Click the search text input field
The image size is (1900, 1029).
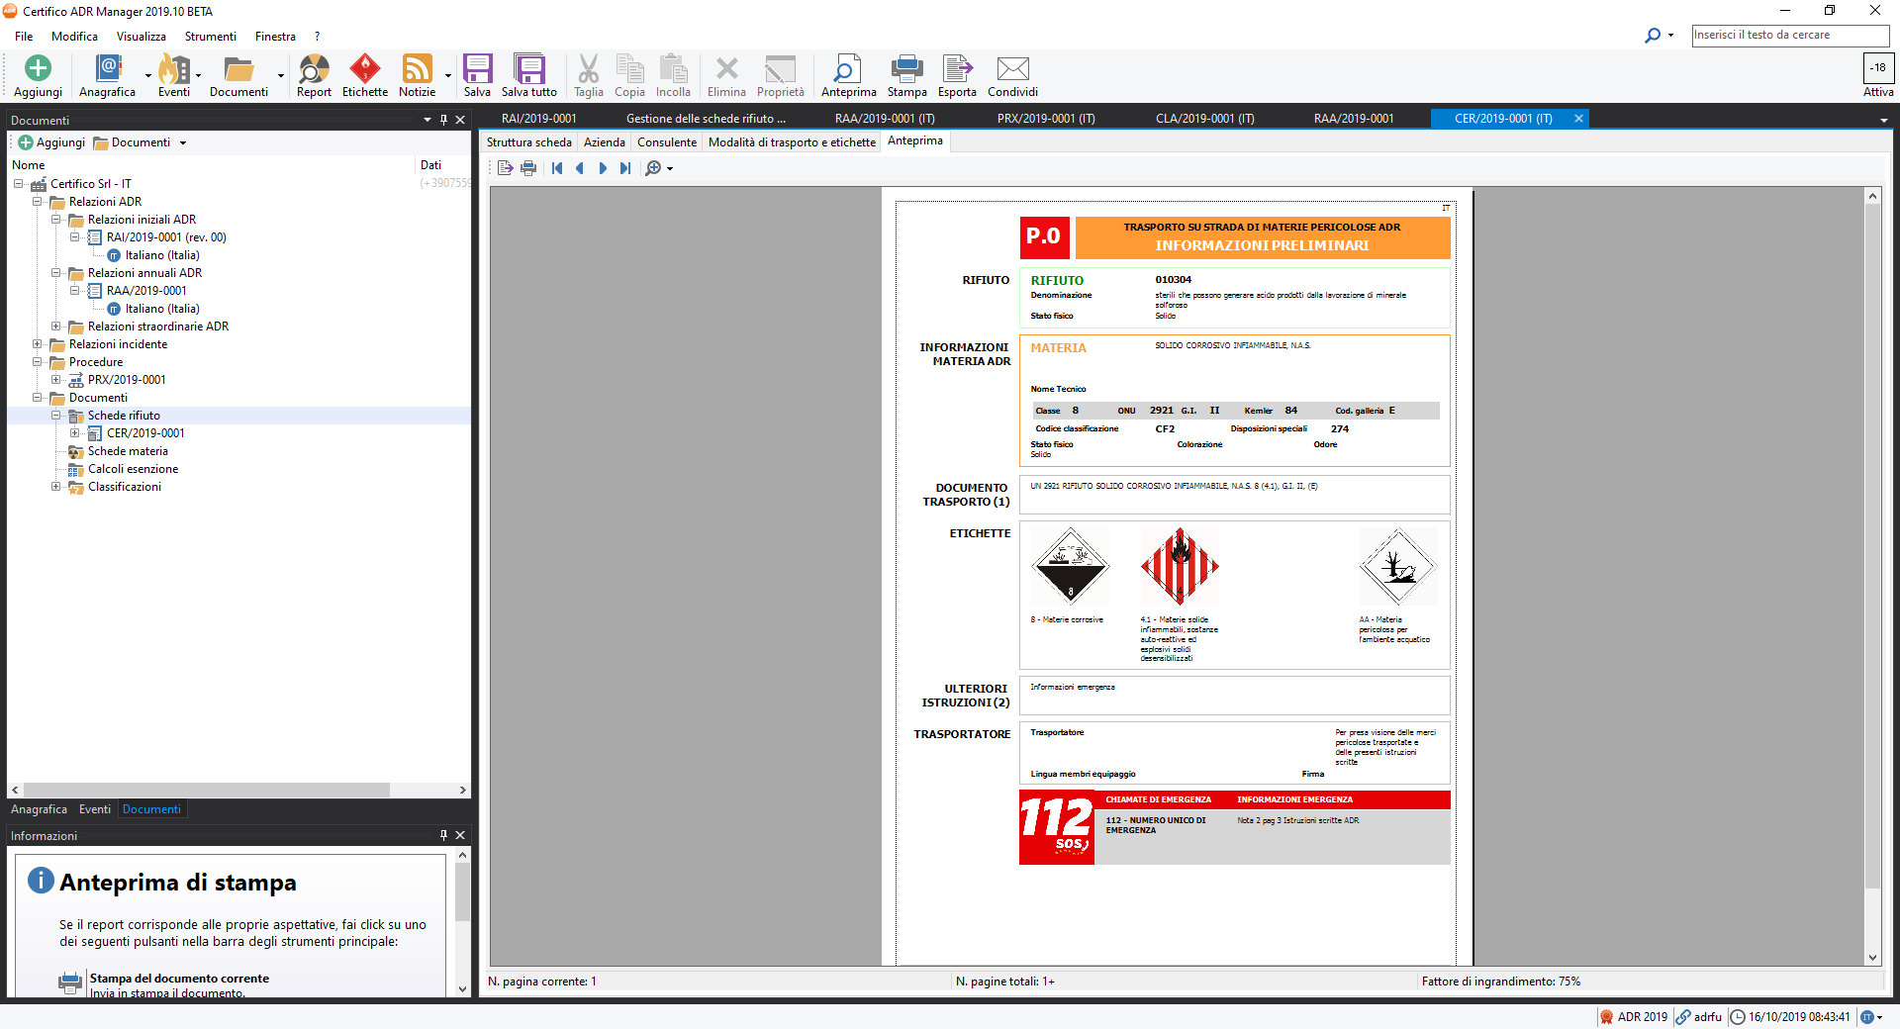pos(1789,35)
